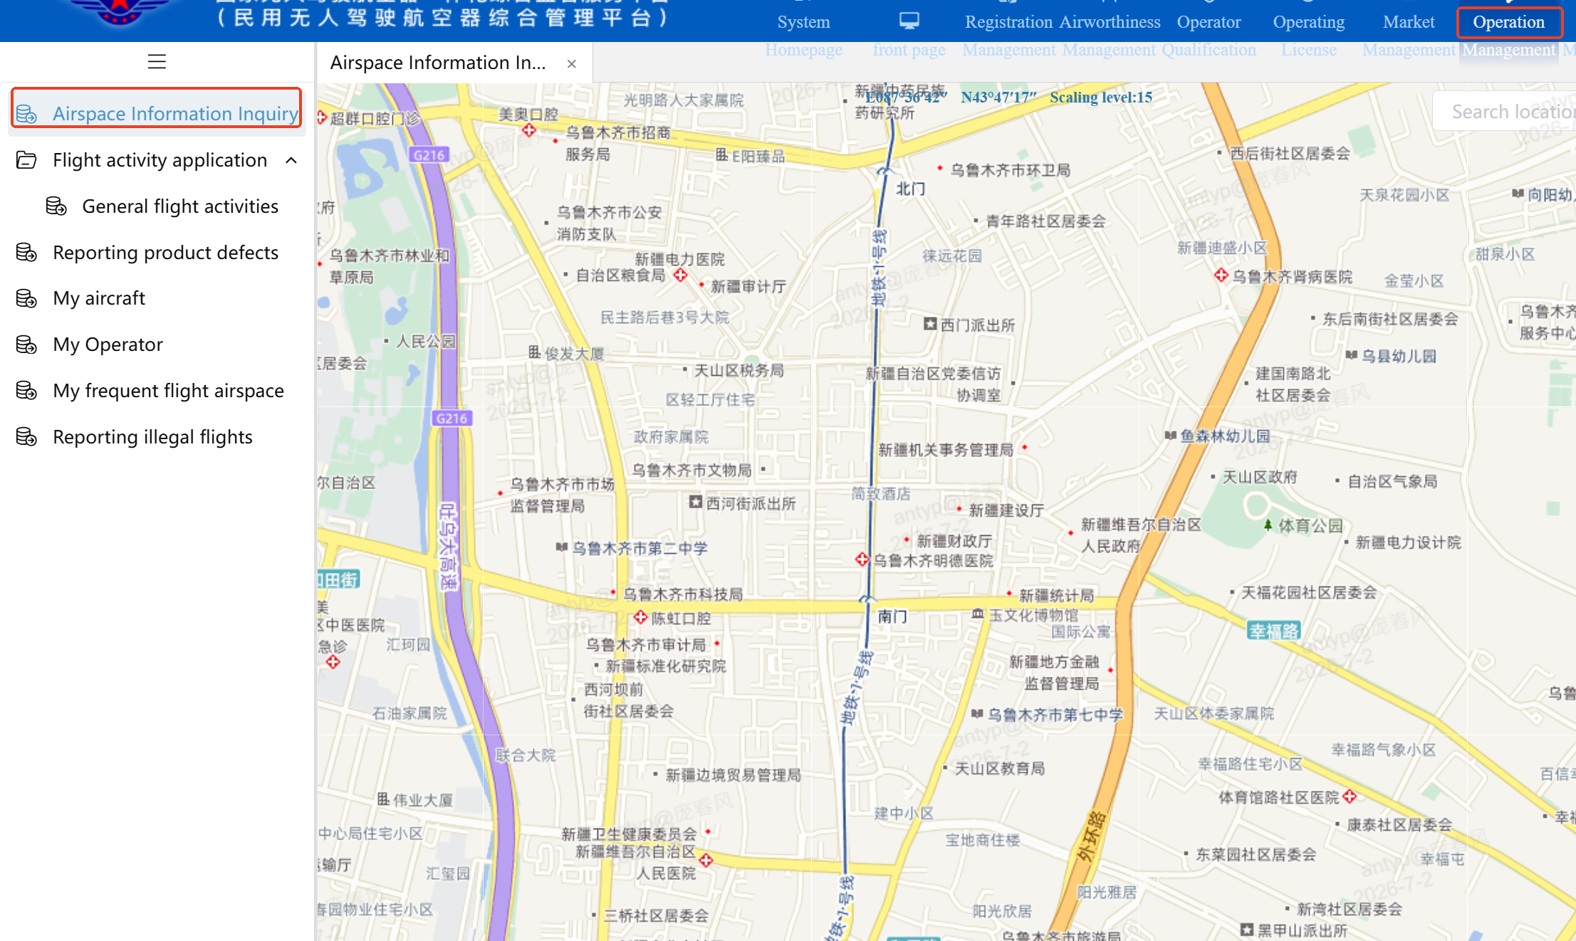Open My frequent flight airspace
The image size is (1576, 941).
click(x=168, y=391)
